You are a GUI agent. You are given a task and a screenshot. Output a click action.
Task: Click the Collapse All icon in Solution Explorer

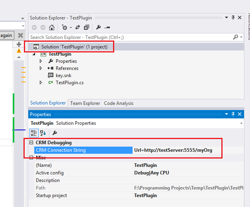pos(86,27)
